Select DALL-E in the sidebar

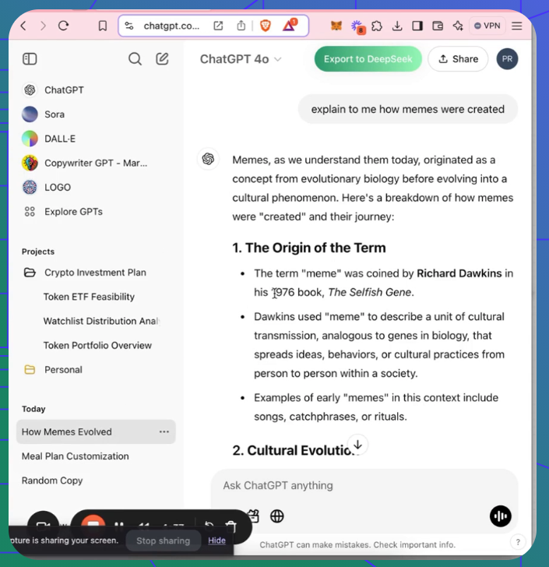58,139
